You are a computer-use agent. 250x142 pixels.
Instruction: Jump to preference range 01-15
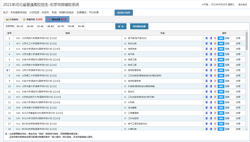pyautogui.click(x=20, y=26)
